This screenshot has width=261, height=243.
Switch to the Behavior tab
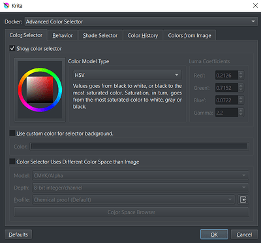pos(63,36)
